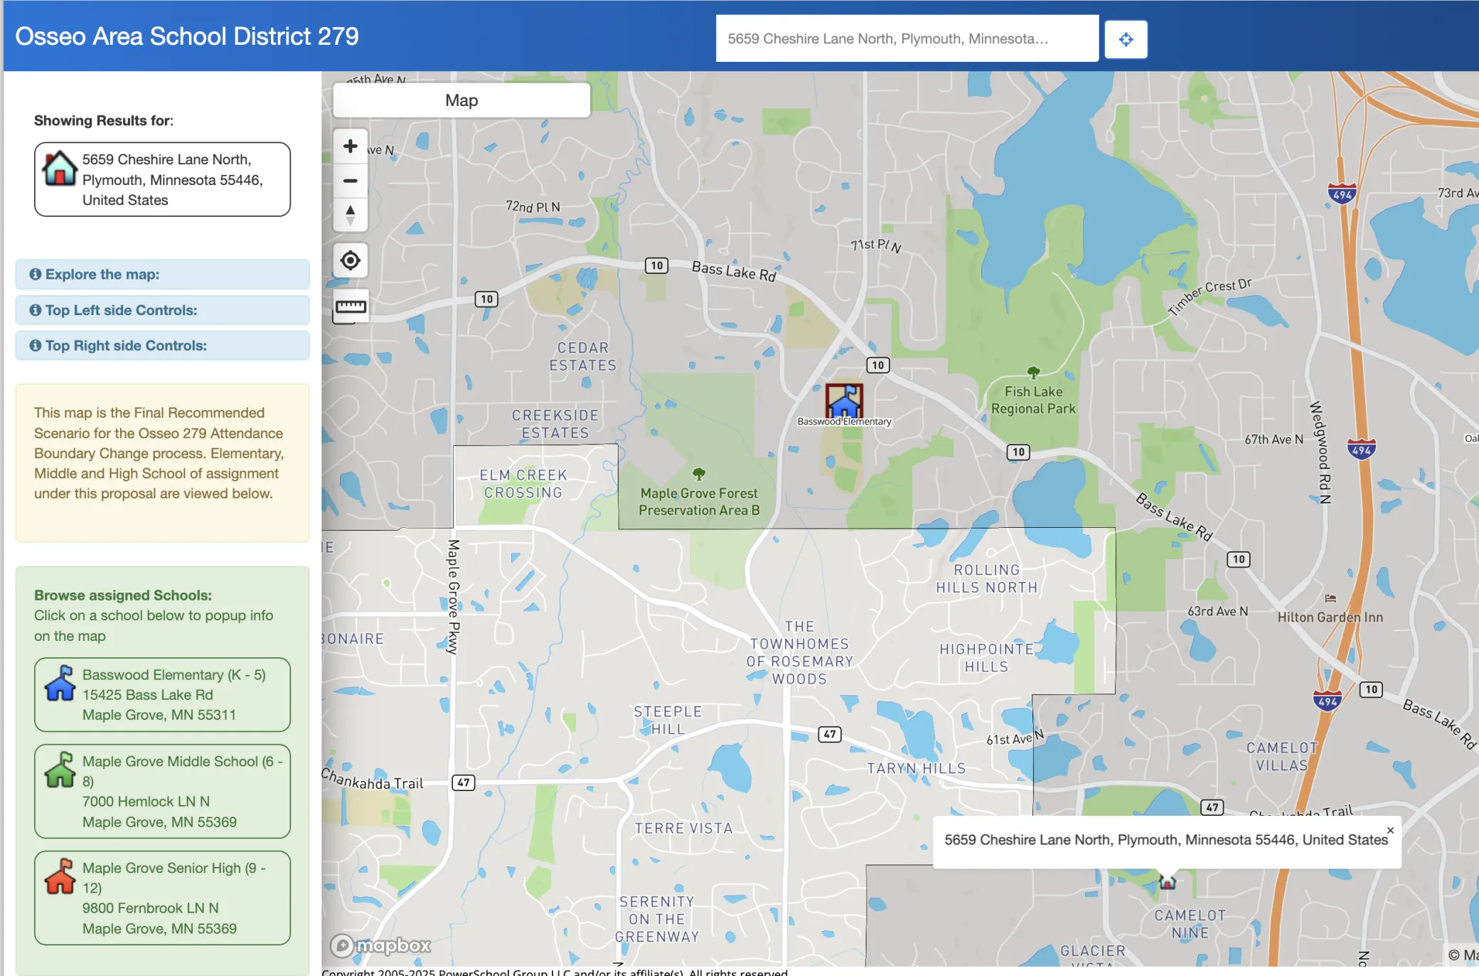Click the 5659 Cheshire Lane North result box
Image resolution: width=1479 pixels, height=976 pixels.
tap(162, 179)
